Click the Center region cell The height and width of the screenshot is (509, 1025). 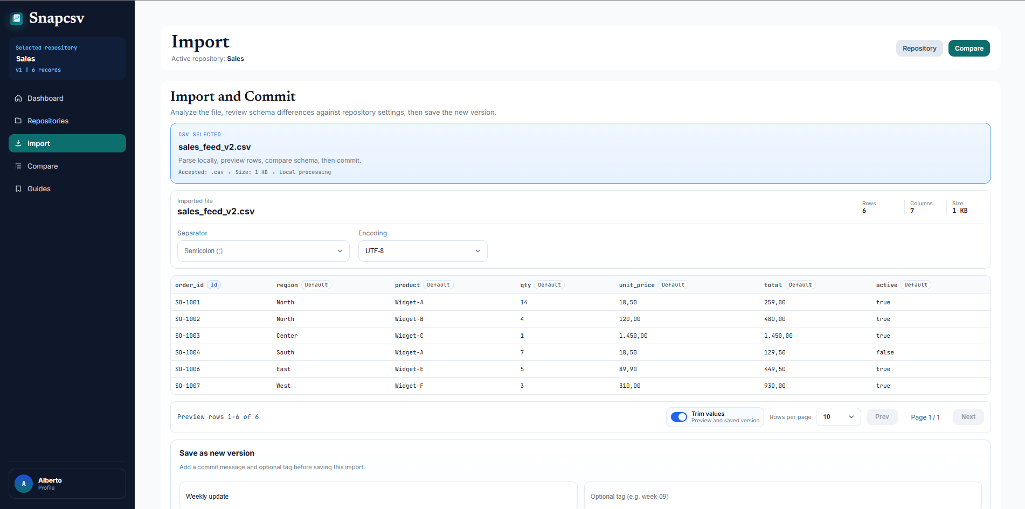[x=287, y=336]
